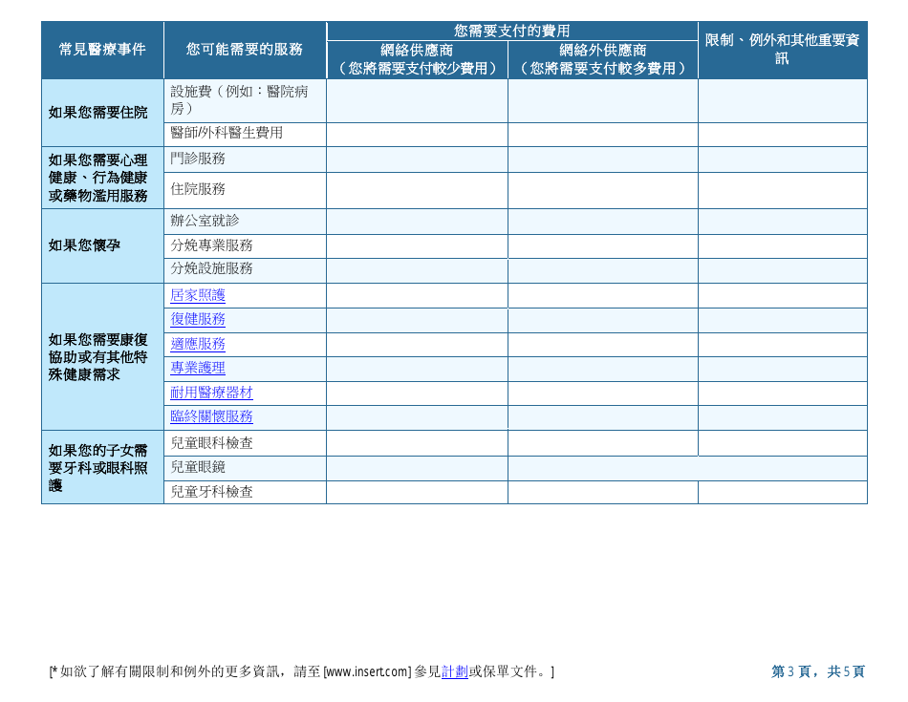Select the 常見醫療事件 column header
Screen dimensions: 908x702
pos(103,48)
